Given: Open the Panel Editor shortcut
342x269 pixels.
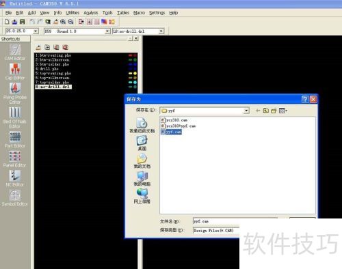Looking at the screenshot, I should [15, 159].
